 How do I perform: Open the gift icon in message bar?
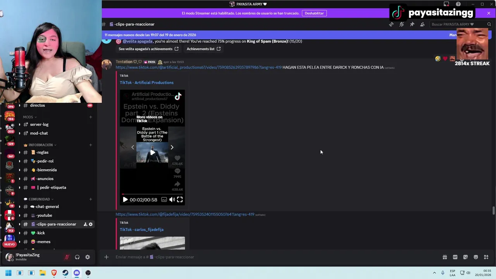coord(445,257)
